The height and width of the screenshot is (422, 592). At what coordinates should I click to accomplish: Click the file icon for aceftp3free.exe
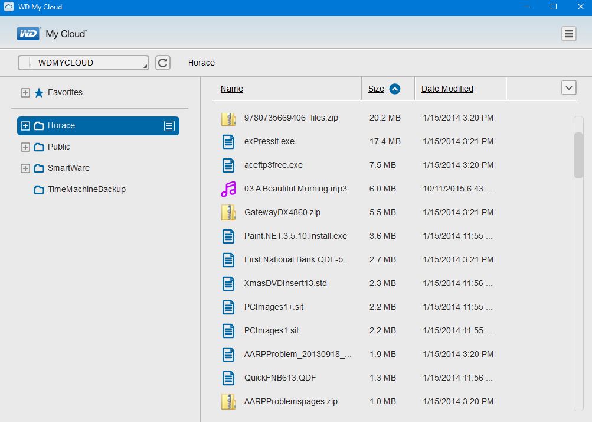[x=228, y=165]
